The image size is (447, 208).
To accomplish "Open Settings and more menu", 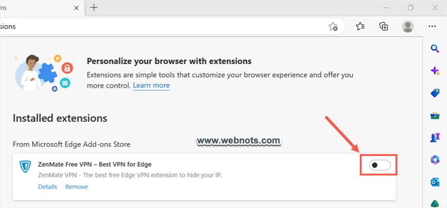I will pyautogui.click(x=432, y=26).
